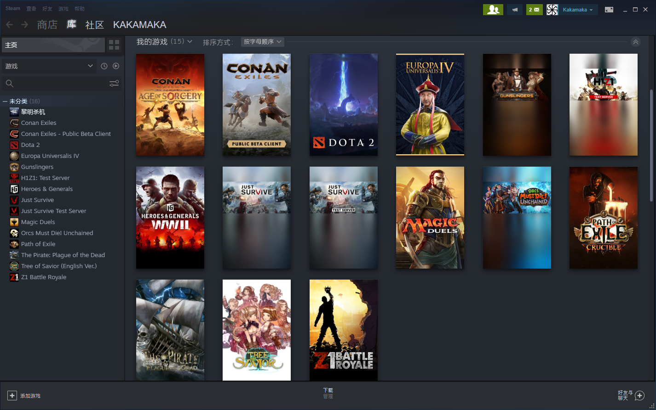Open the 下载 管理 downloads link

pos(328,393)
